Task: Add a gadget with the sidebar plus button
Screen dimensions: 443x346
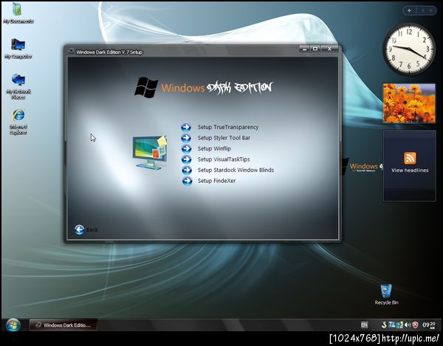Action: click(409, 11)
